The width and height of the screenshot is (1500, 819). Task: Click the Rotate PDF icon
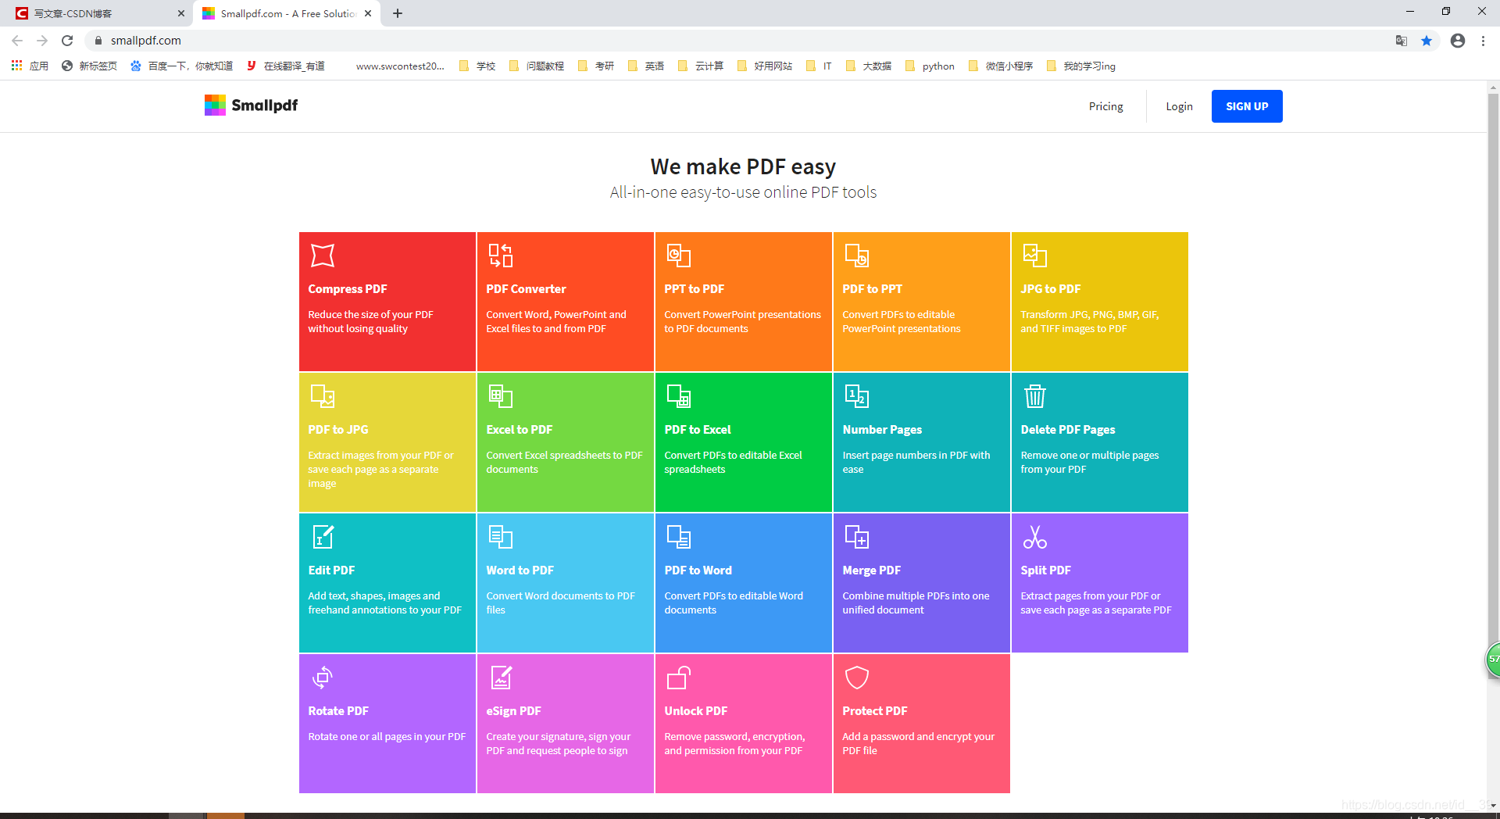(323, 678)
